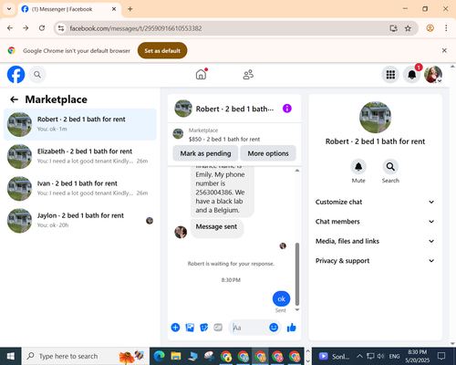Expand Privacy & support section
The height and width of the screenshot is (365, 456).
point(375,261)
